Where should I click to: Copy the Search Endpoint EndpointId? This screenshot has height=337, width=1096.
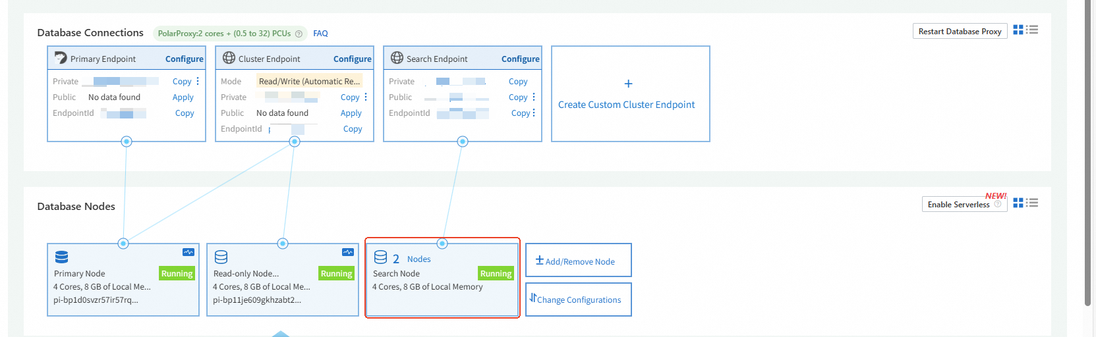point(521,113)
